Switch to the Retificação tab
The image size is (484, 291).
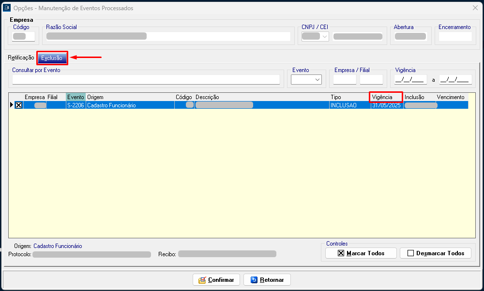20,58
